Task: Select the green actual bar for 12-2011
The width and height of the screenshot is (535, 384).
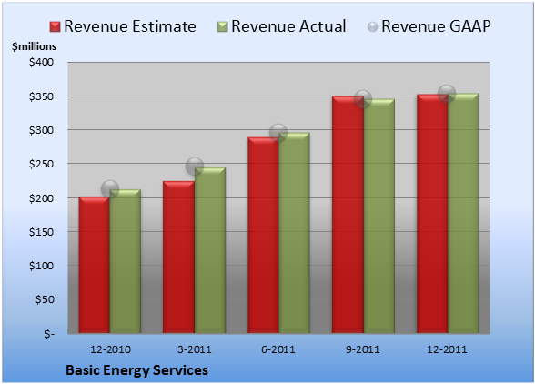Action: 463,213
